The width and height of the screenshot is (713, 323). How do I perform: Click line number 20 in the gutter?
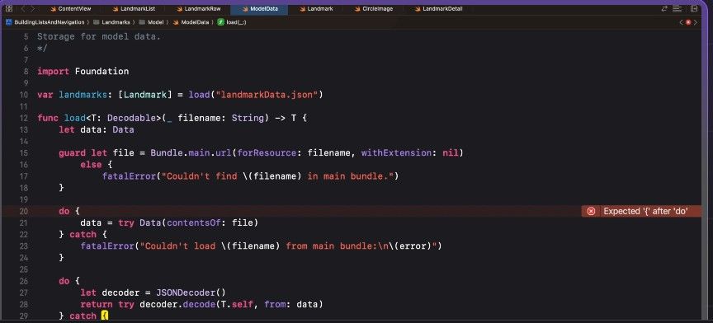click(24, 211)
